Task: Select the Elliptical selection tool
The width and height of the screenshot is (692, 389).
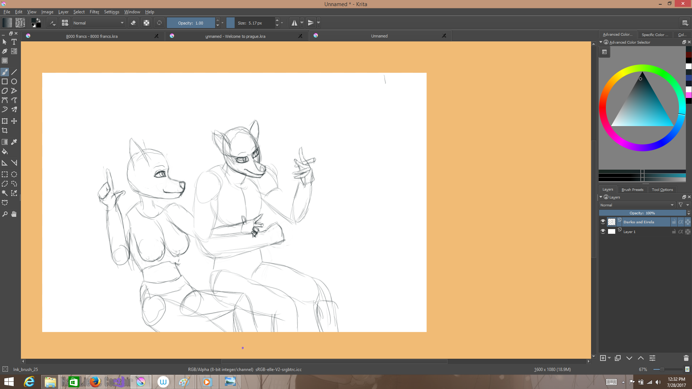Action: tap(14, 174)
